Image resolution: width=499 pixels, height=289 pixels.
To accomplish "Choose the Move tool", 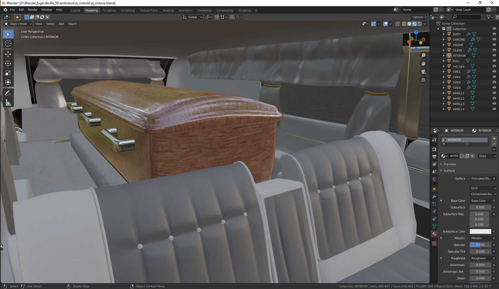I will [x=8, y=54].
